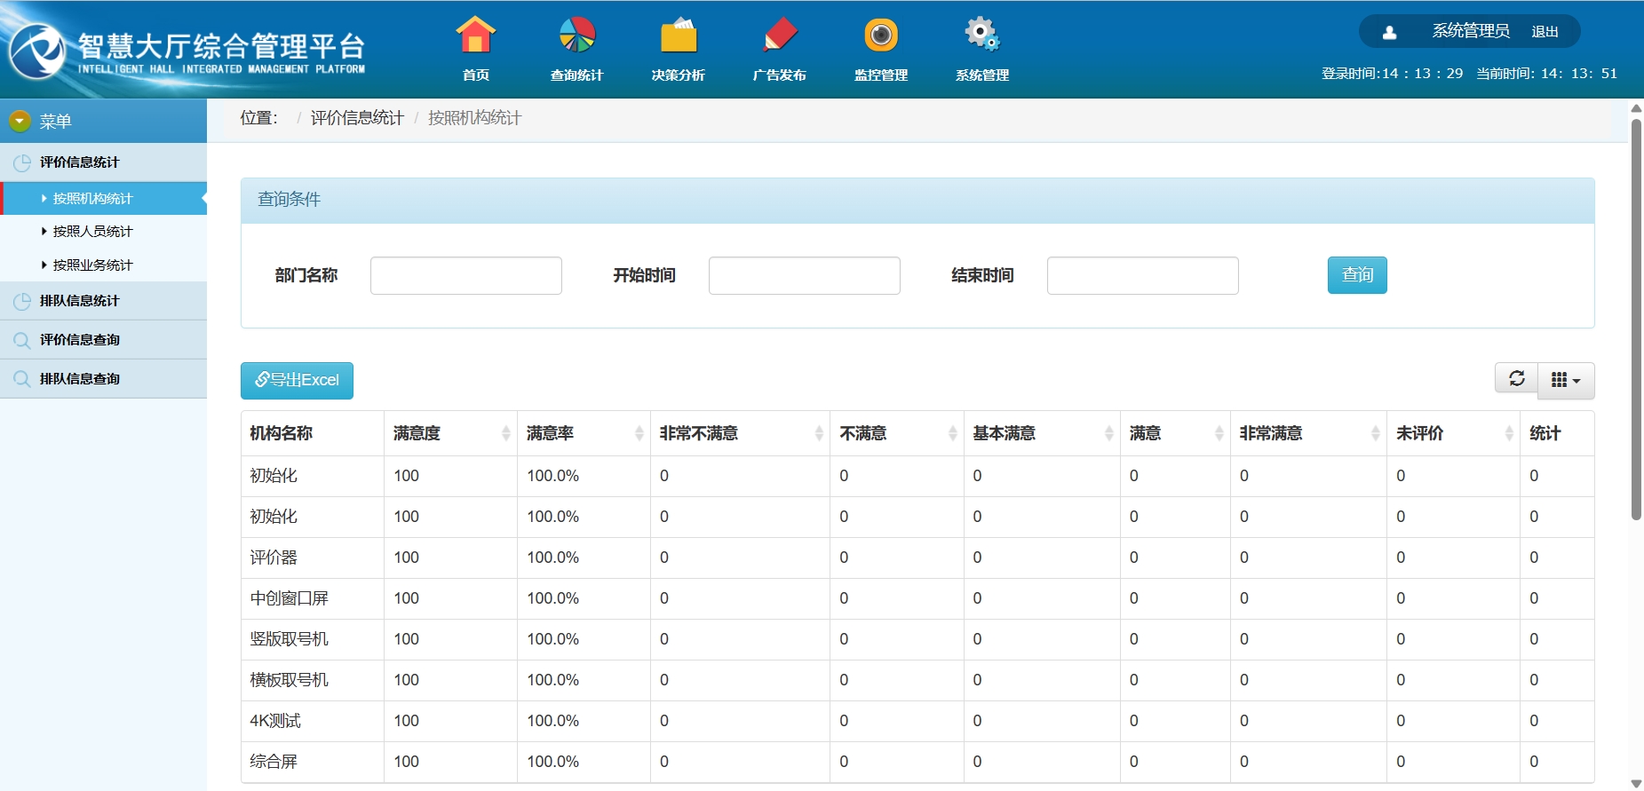
Task: Click the scrollbar up arrow
Action: point(1636,108)
